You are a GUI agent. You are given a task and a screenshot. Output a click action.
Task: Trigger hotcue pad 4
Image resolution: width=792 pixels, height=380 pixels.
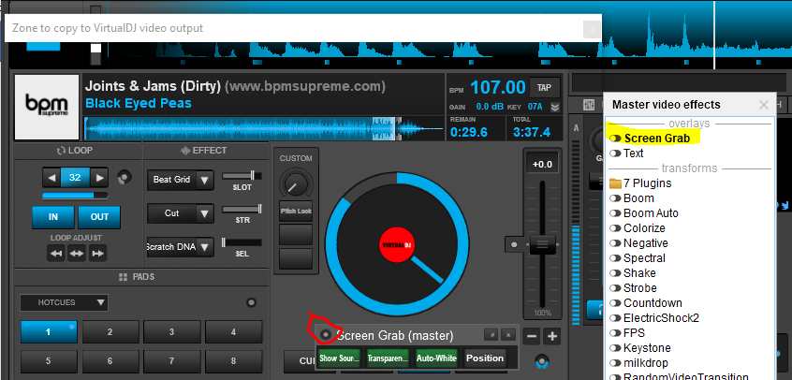233,332
